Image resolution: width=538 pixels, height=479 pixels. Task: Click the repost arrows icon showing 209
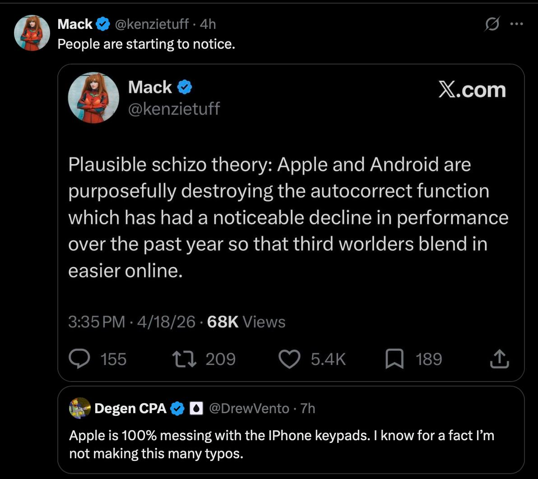184,359
